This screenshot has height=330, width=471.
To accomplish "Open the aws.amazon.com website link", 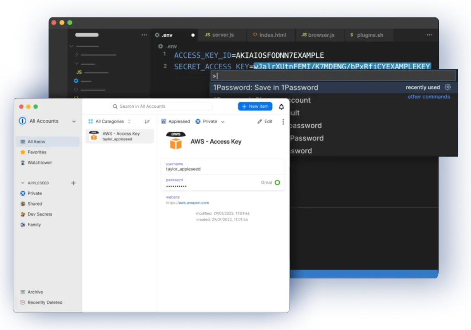I will click(187, 203).
